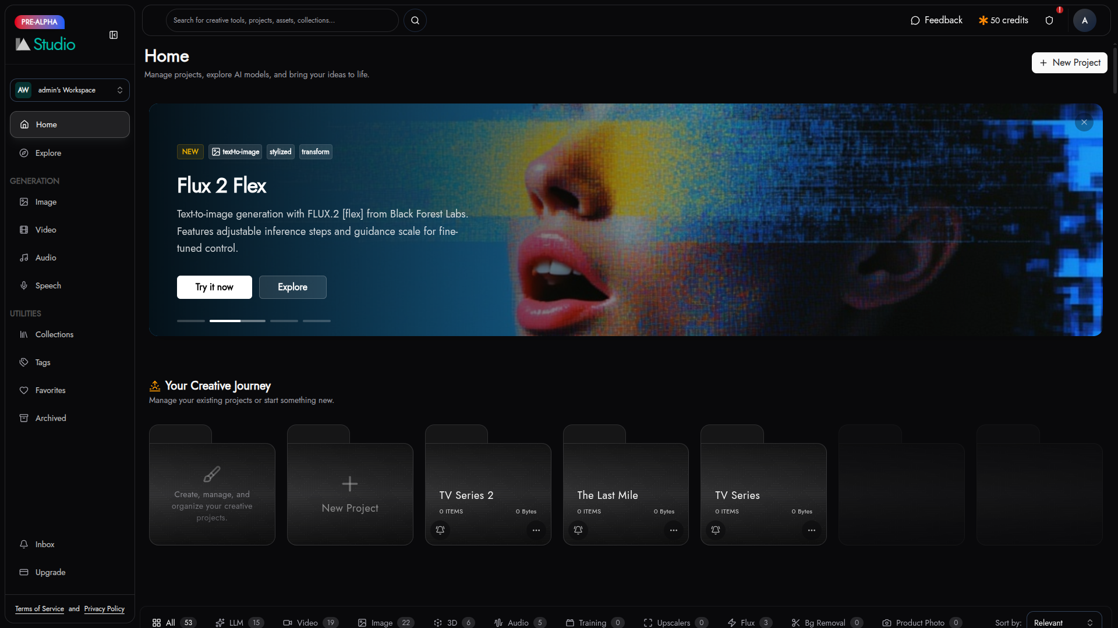Select the Video filter tab
Screen dimensions: 1118x628
pyautogui.click(x=310, y=622)
